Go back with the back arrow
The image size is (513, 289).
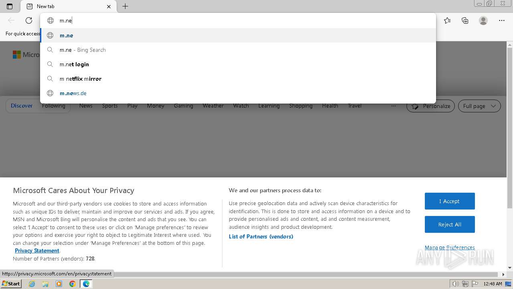[x=11, y=20]
